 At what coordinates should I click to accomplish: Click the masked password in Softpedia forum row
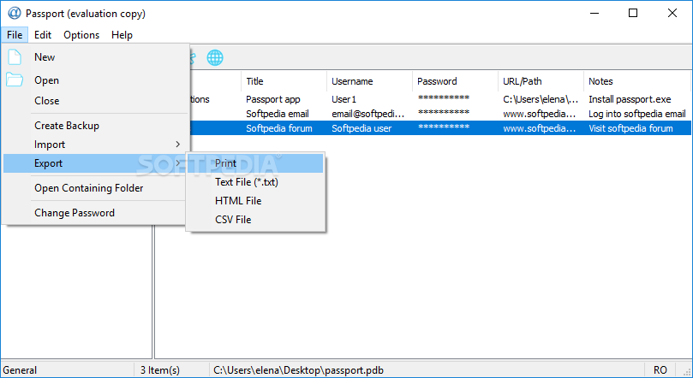pyautogui.click(x=443, y=127)
